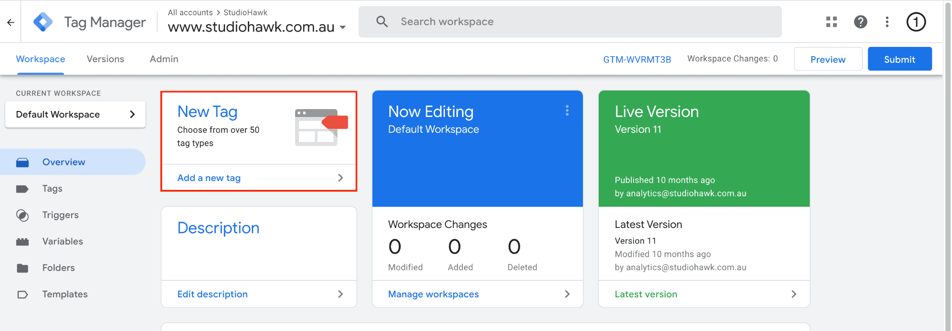Select Templates in the sidebar
Screen dimensions: 952x331
(x=73, y=294)
